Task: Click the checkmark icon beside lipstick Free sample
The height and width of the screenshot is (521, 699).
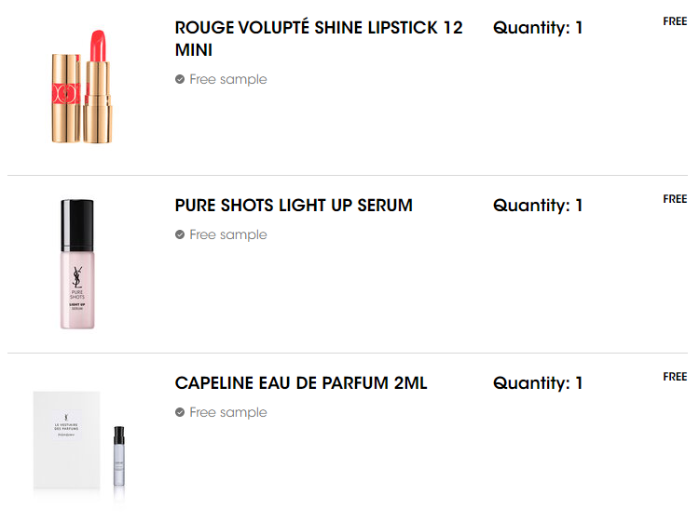Action: [x=180, y=79]
